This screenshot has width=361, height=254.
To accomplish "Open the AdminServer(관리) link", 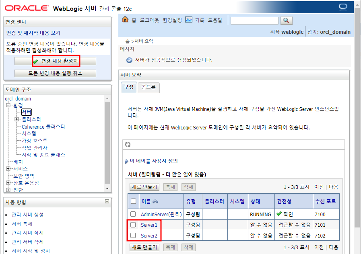I will coord(161,215).
